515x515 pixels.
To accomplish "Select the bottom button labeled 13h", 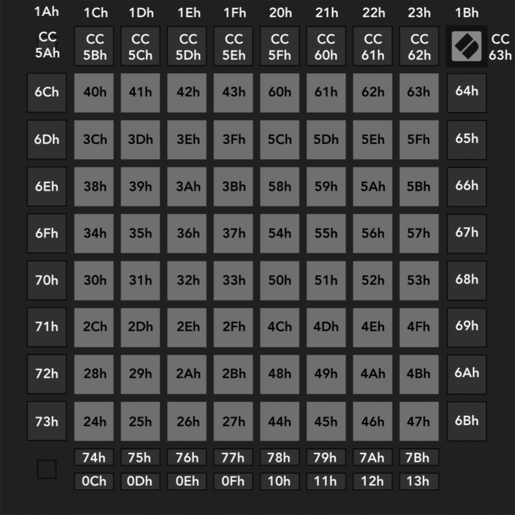I will tap(419, 481).
